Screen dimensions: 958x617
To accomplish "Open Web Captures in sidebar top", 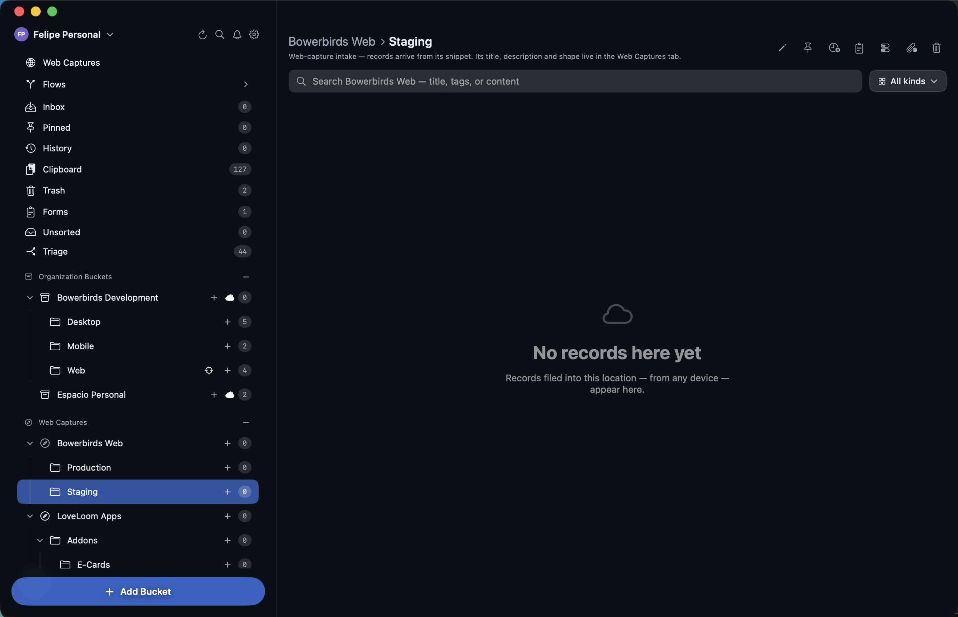I will pos(138,62).
